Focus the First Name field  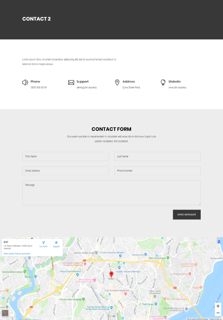pyautogui.click(x=66, y=156)
